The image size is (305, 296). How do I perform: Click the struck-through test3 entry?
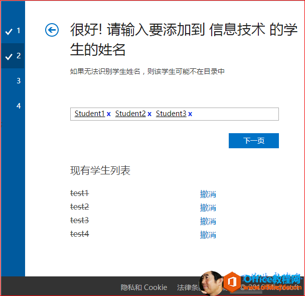pos(80,221)
